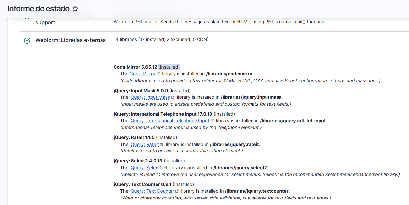Click the external link icon after jQuery: RateIt
This screenshot has height=205, width=409.
(x=162, y=144)
